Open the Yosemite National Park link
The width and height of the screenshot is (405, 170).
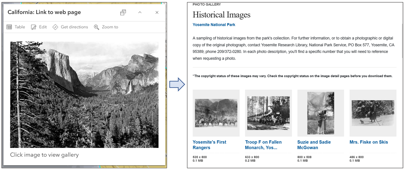[x=214, y=25]
